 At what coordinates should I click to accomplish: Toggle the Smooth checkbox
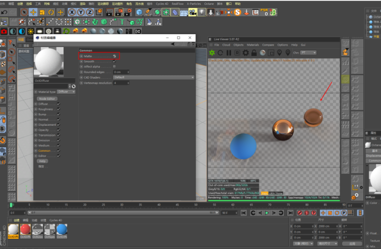[115, 62]
